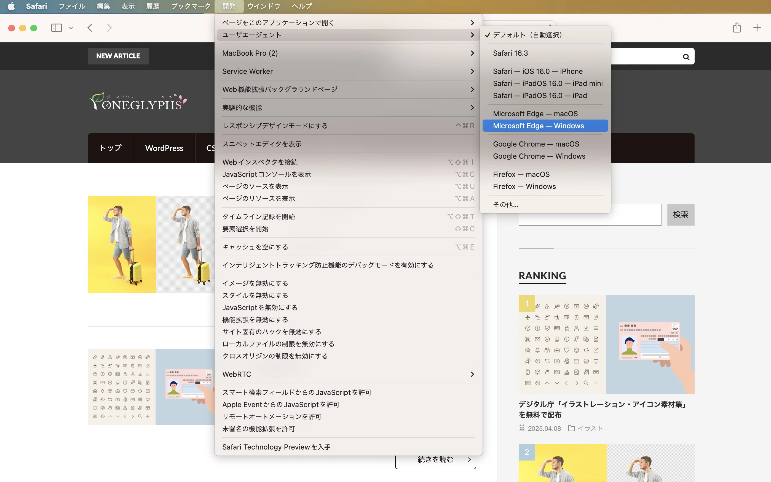
Task: Open a new tab with plus icon
Action: tap(757, 28)
